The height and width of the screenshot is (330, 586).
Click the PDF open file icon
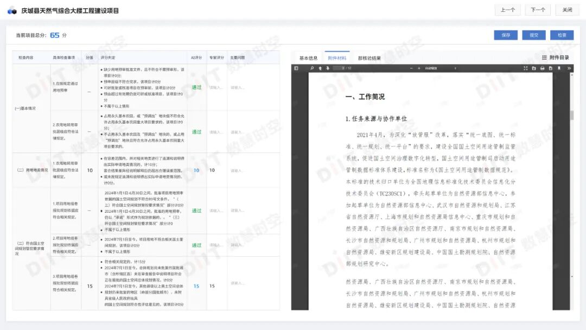click(x=534, y=68)
